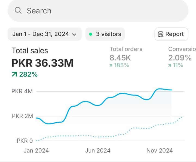
Task: Click the 11% conversion growth arrow
Action: [170, 65]
